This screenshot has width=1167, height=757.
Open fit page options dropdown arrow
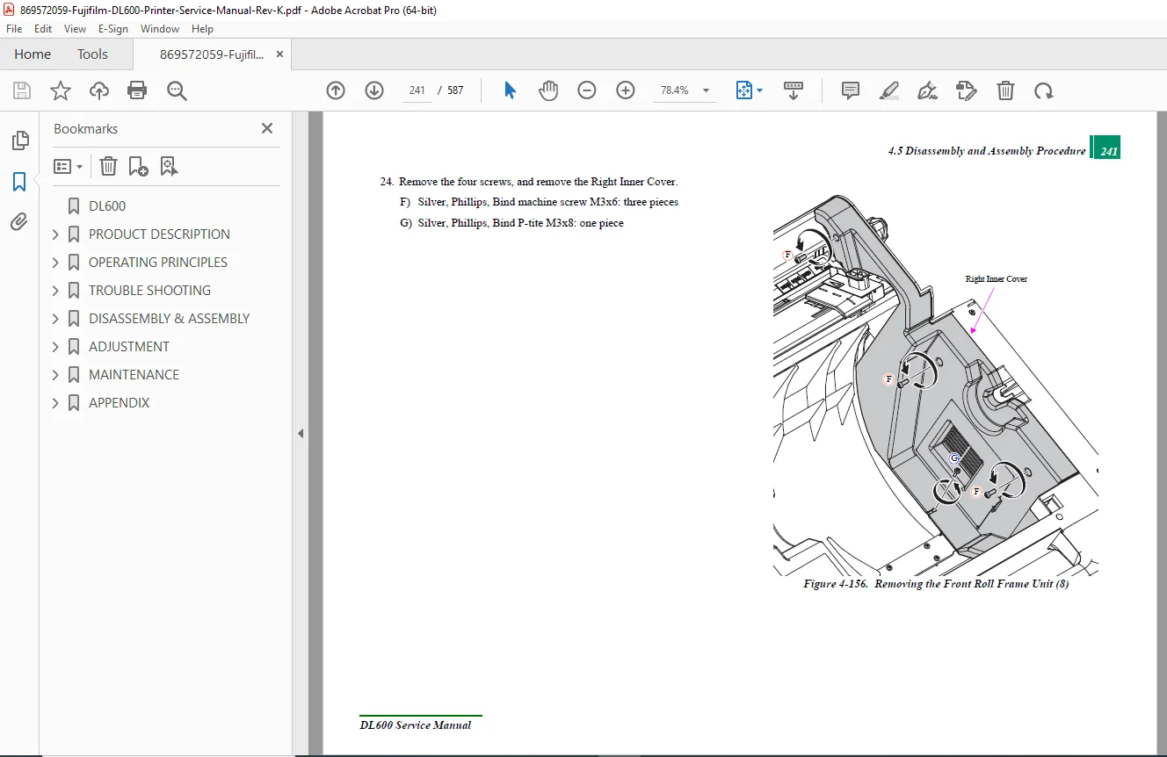click(760, 90)
